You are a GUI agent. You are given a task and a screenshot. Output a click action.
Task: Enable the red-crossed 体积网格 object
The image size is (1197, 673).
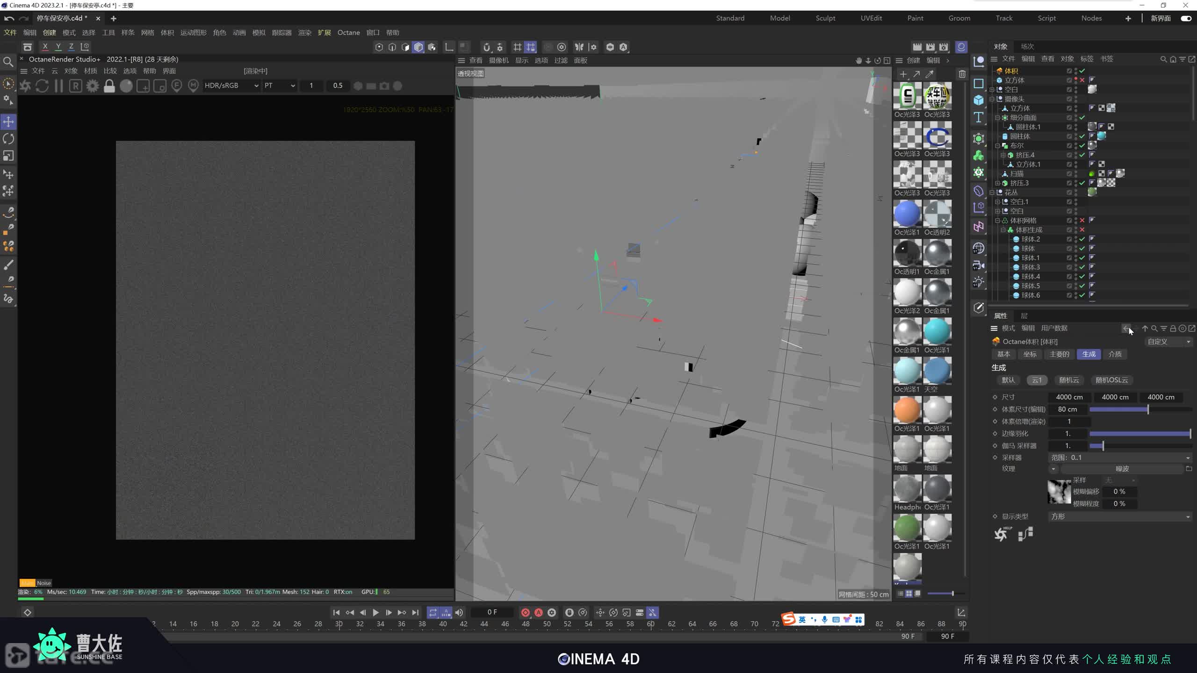tap(1082, 220)
